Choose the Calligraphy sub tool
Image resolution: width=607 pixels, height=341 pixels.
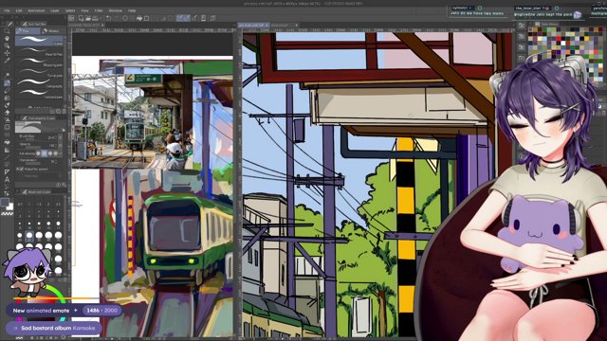coord(39,82)
